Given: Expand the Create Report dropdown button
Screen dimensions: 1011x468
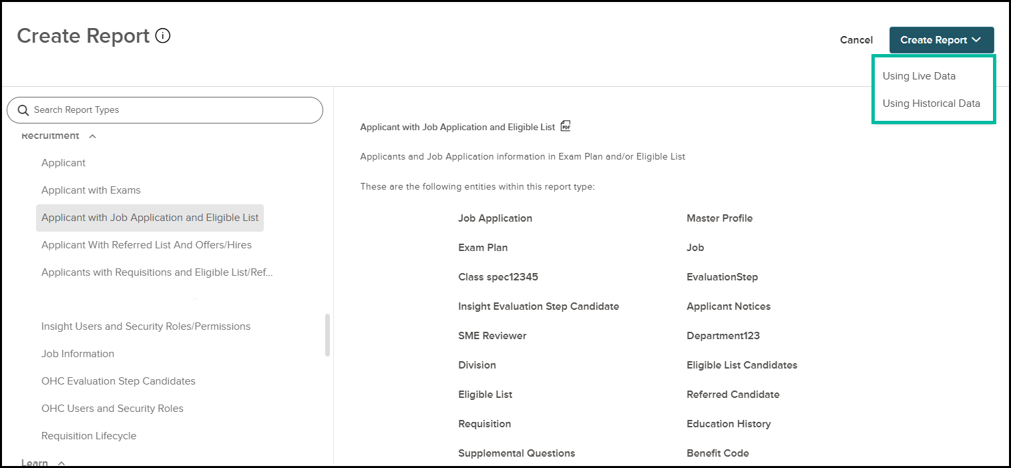Looking at the screenshot, I should (x=942, y=40).
